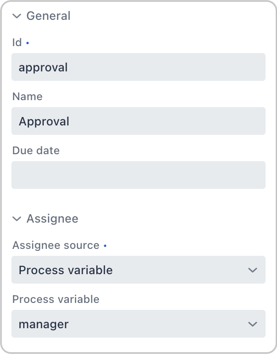
Task: Collapse the Assignee section chevron
Action: coord(16,219)
